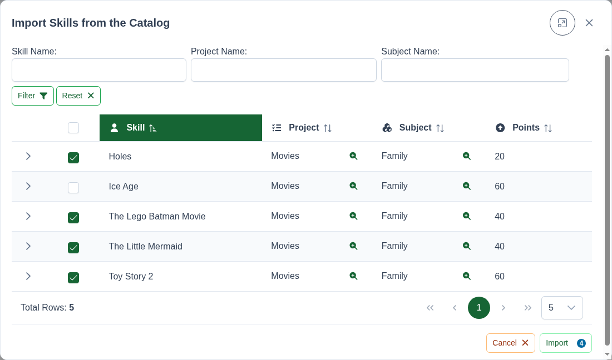Image resolution: width=612 pixels, height=360 pixels.
Task: Expand the Toy Story 2 row
Action: (28, 276)
